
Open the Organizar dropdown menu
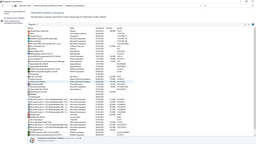[33, 24]
